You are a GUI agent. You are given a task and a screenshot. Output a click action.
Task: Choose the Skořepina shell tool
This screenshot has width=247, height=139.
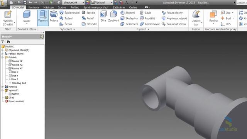tap(129, 19)
